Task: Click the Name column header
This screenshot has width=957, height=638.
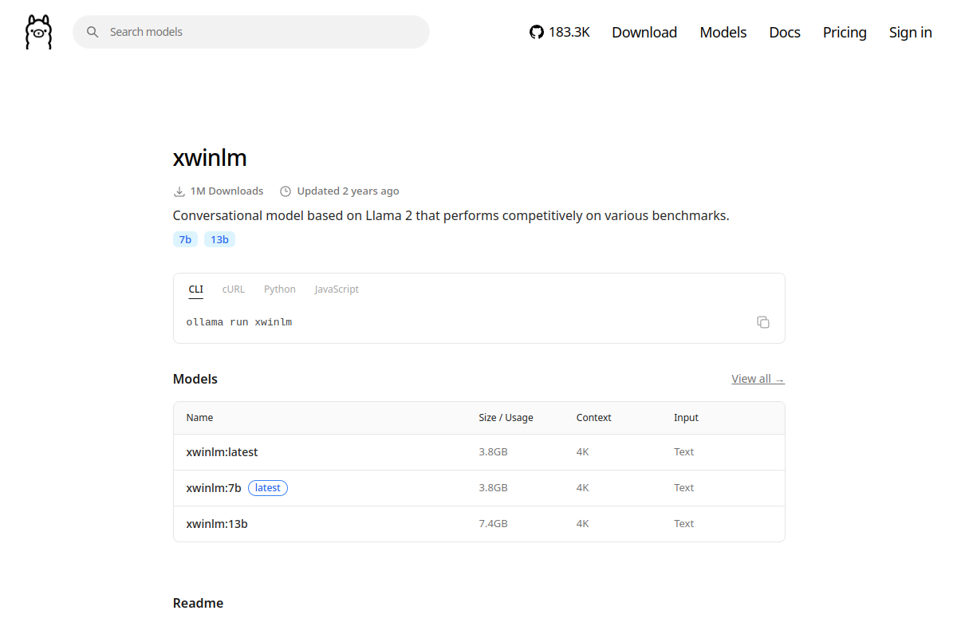Action: coord(199,418)
